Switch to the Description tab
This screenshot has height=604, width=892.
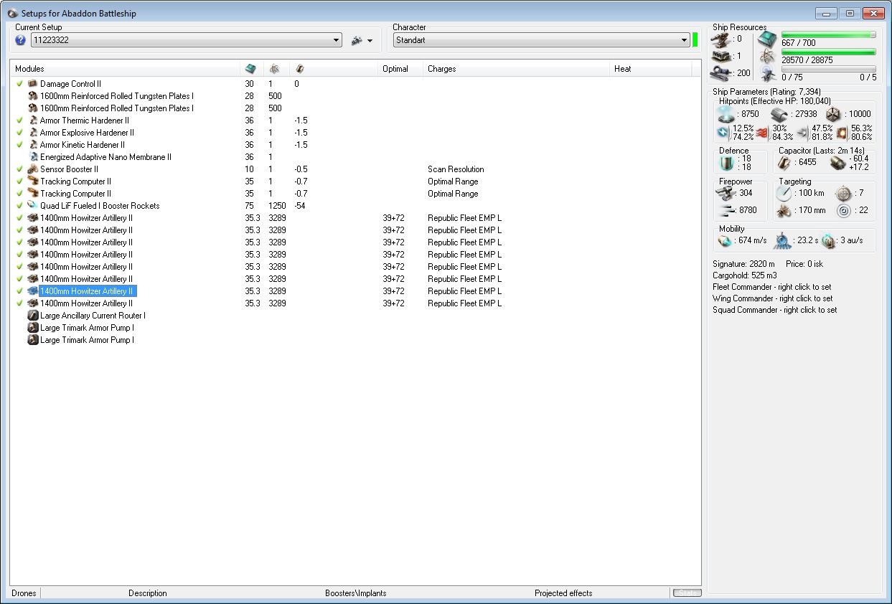(148, 593)
